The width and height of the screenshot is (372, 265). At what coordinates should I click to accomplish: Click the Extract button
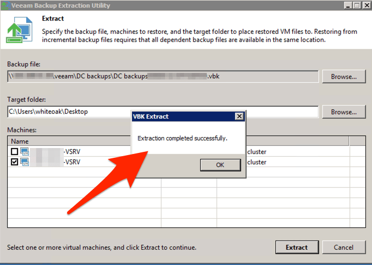(x=297, y=247)
